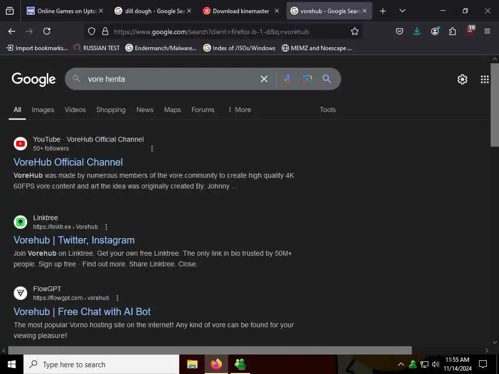499x374 pixels.
Task: Open Firefox View from tab strip icon
Action: coord(10,11)
